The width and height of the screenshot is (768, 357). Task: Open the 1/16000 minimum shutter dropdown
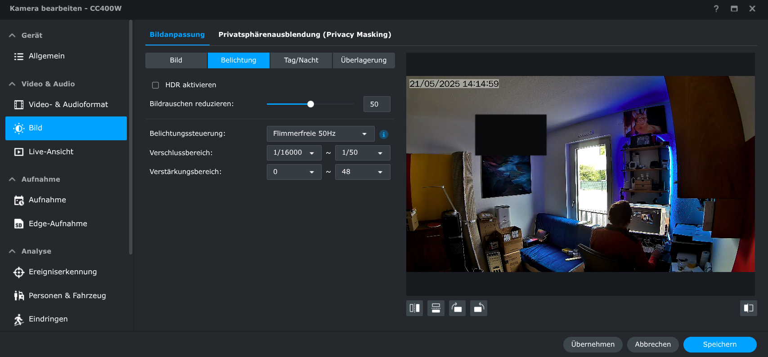pos(294,153)
